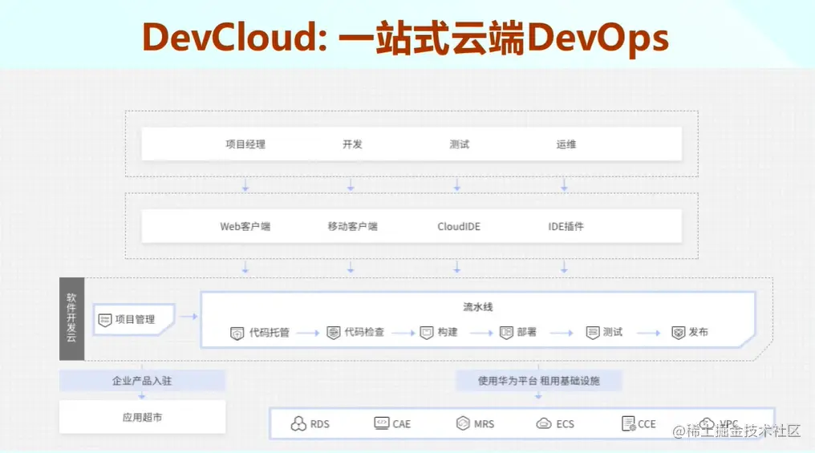Click the ECS cloud icon
This screenshot has height=453, width=815.
(544, 423)
